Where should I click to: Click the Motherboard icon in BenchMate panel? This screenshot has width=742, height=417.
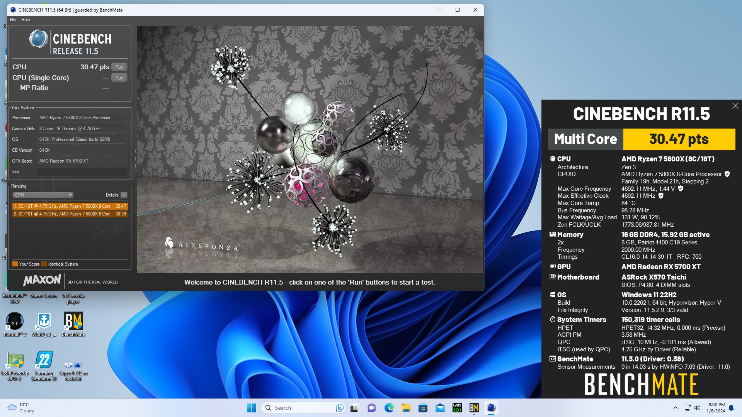[x=553, y=277]
